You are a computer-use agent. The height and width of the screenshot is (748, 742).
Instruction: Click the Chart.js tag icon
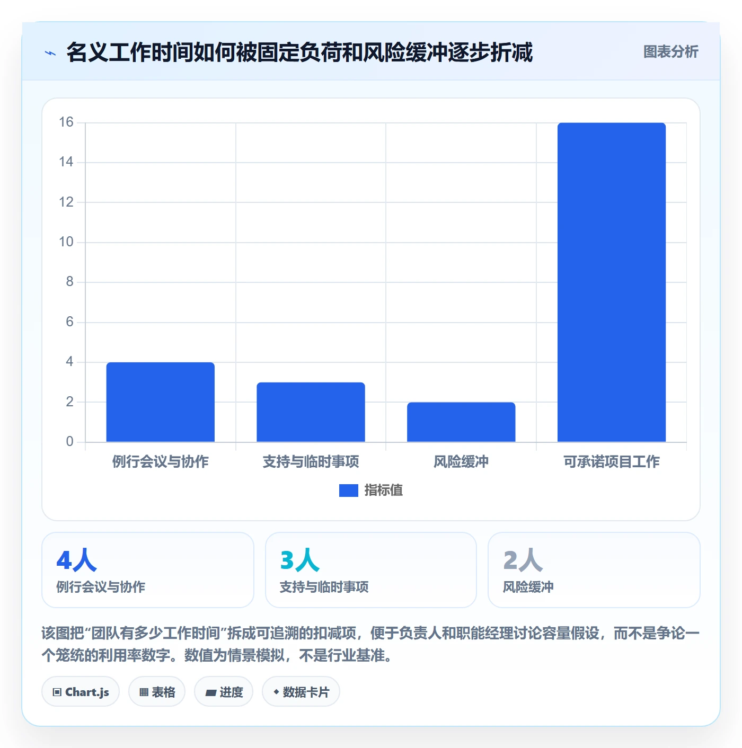(57, 692)
